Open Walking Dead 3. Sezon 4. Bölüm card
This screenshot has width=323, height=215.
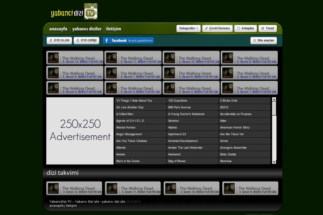[x=75, y=88]
